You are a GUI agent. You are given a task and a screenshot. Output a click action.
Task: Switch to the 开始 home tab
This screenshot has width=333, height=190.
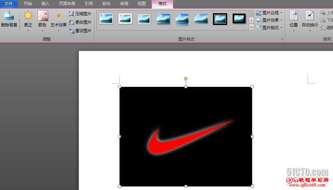(27, 4)
